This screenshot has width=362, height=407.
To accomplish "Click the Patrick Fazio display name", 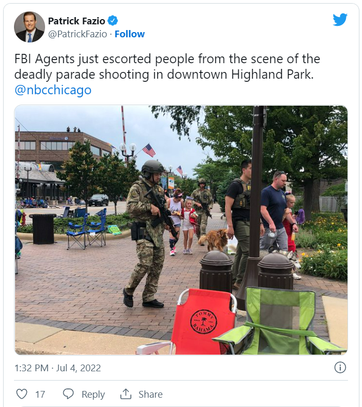I will pos(77,21).
